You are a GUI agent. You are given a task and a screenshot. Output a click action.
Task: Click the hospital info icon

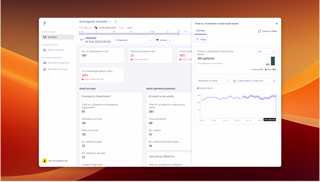pyautogui.click(x=116, y=22)
